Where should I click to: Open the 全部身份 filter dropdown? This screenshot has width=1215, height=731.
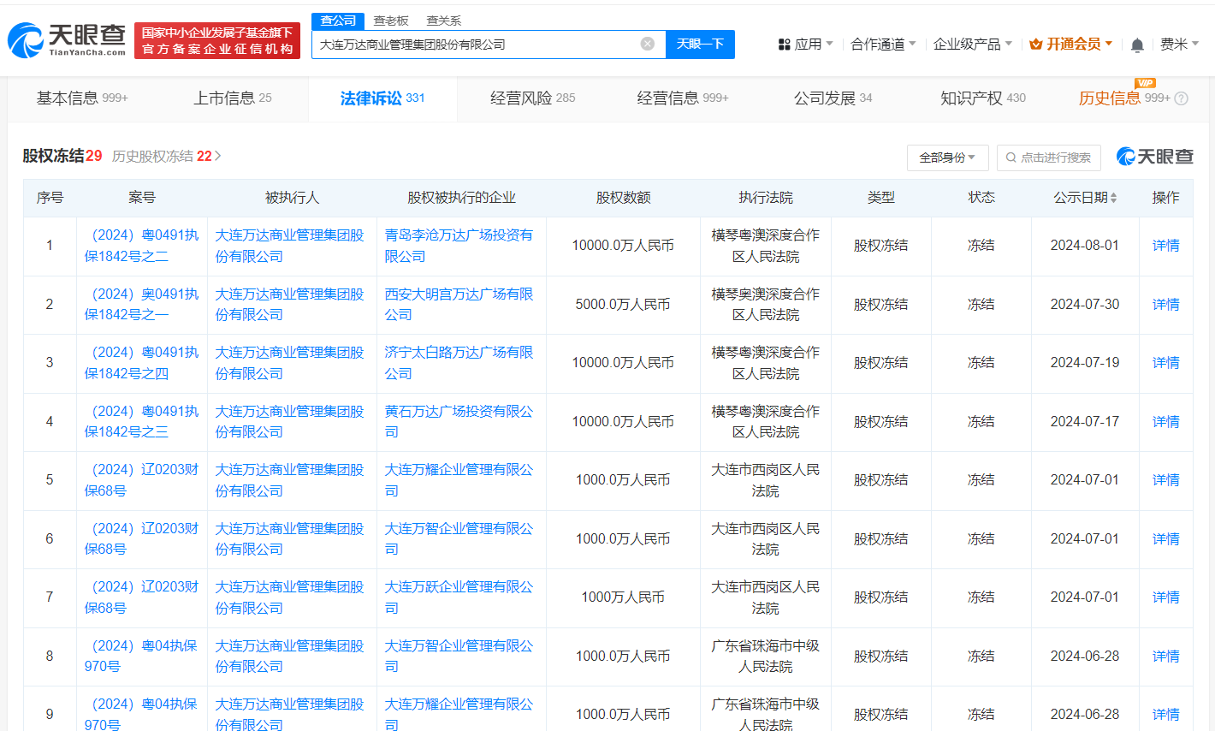click(947, 157)
